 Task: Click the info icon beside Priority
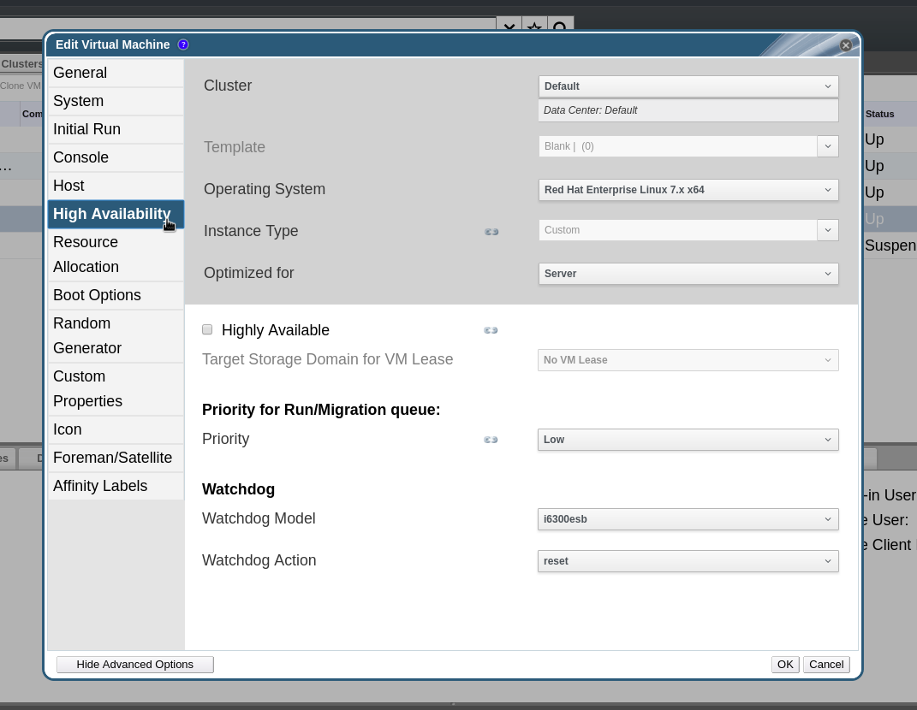pos(491,440)
